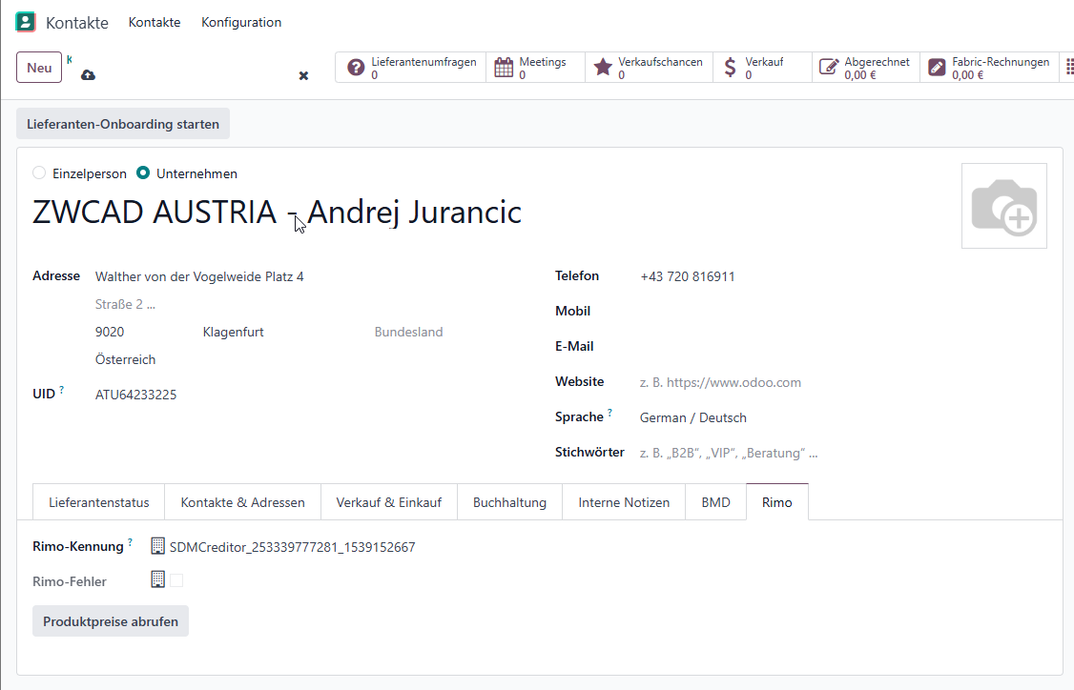Select the Einzelperson radio button

tap(39, 173)
